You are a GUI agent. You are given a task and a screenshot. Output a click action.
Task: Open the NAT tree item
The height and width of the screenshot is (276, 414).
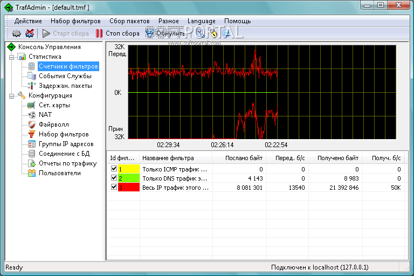coord(45,115)
